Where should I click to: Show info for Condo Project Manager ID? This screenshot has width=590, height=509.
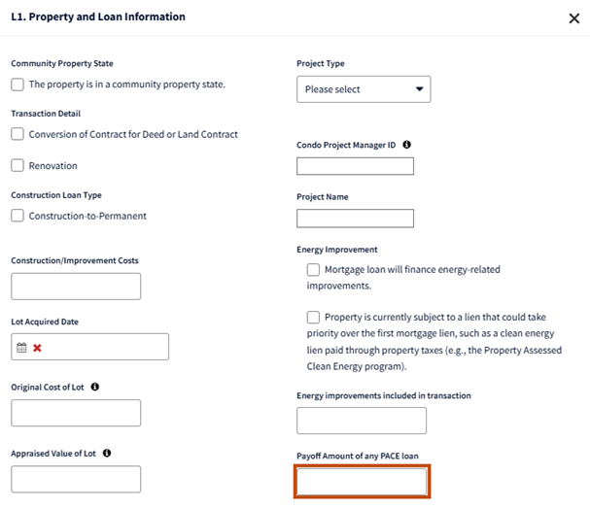pos(406,145)
